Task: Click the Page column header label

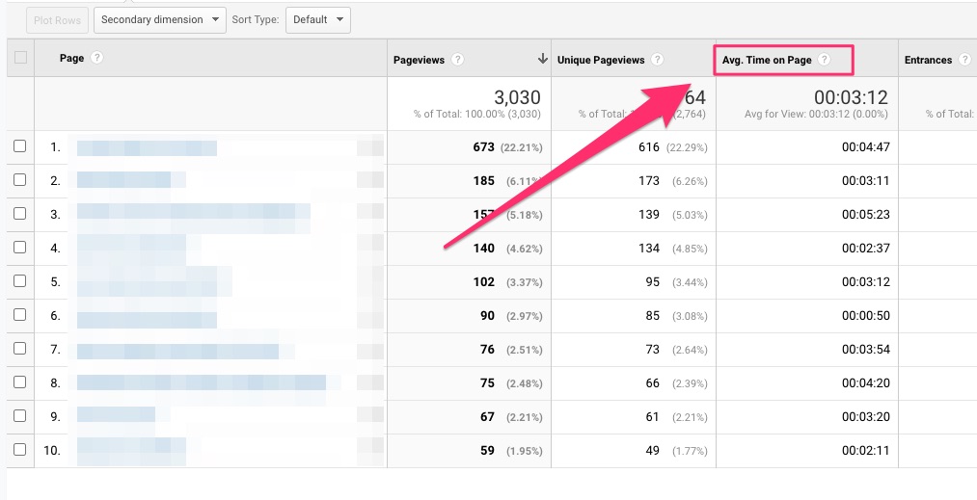Action: click(x=71, y=58)
